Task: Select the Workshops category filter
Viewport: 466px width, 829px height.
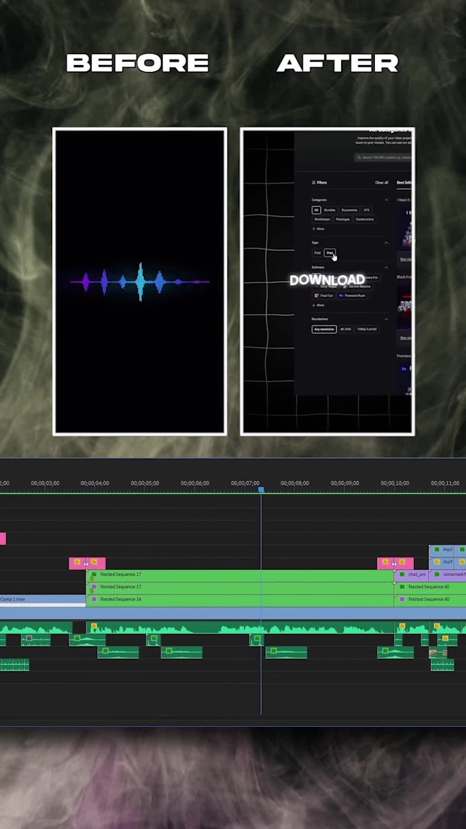Action: pyautogui.click(x=322, y=219)
